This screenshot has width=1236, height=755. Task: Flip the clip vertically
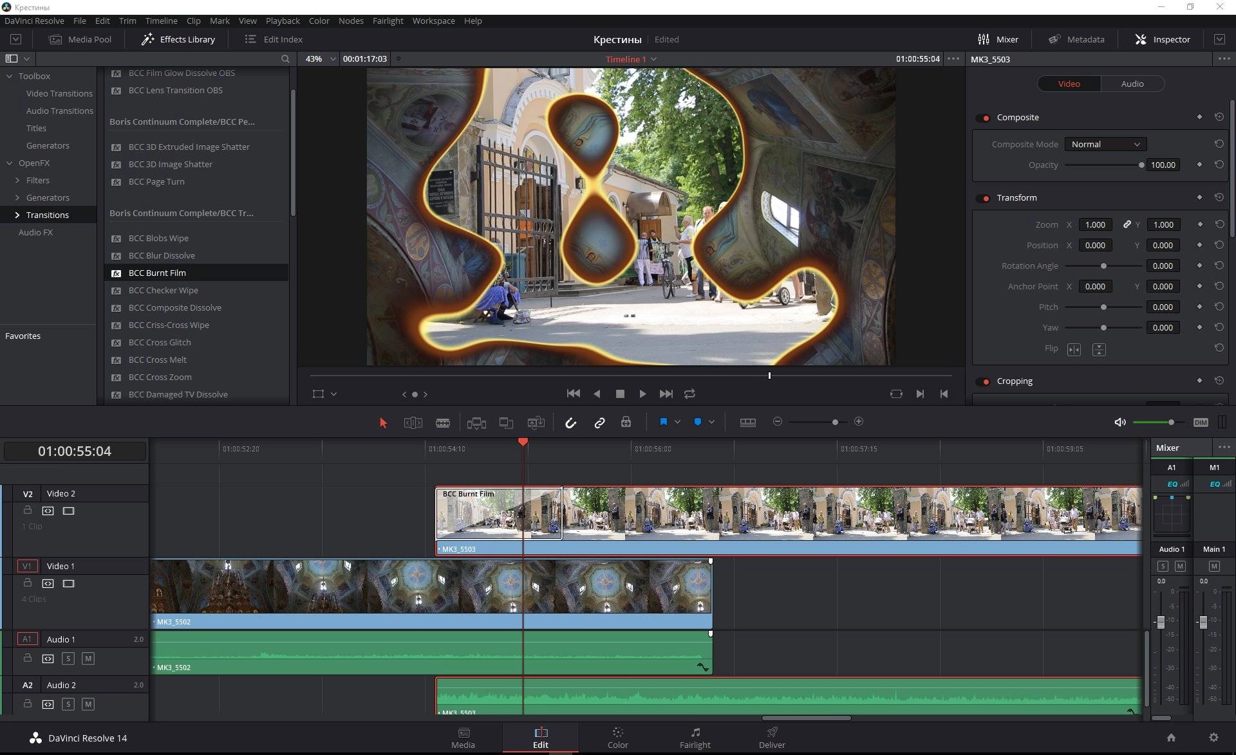click(1099, 349)
